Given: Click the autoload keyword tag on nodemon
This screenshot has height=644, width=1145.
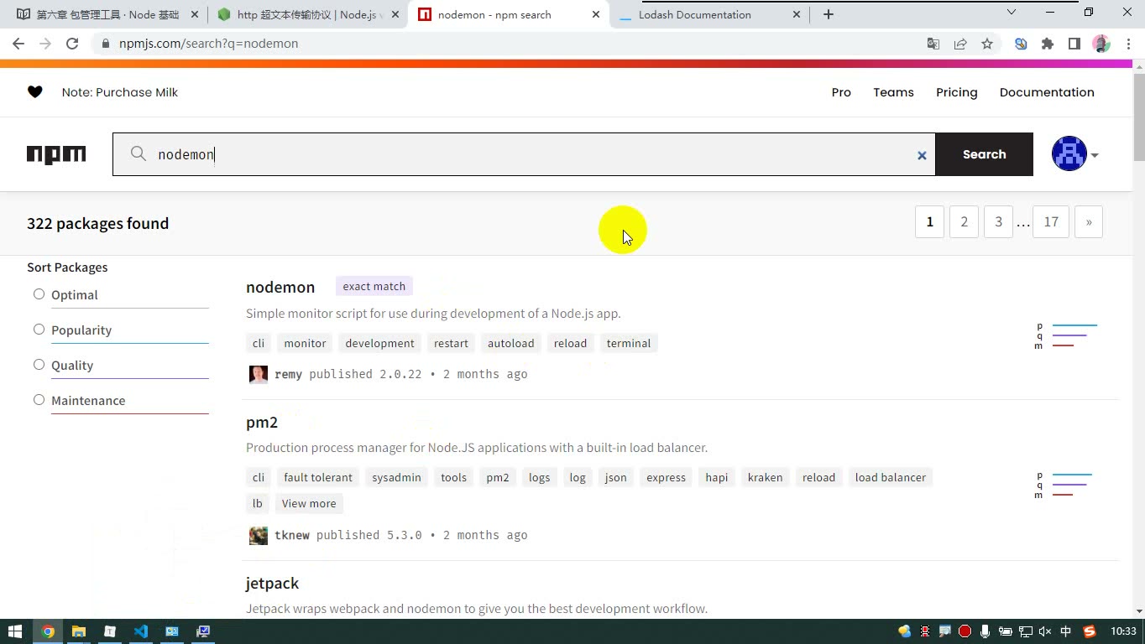Looking at the screenshot, I should click(511, 343).
